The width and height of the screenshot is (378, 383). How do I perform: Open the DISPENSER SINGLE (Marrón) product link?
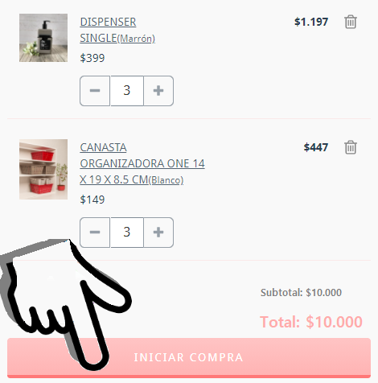point(117,30)
